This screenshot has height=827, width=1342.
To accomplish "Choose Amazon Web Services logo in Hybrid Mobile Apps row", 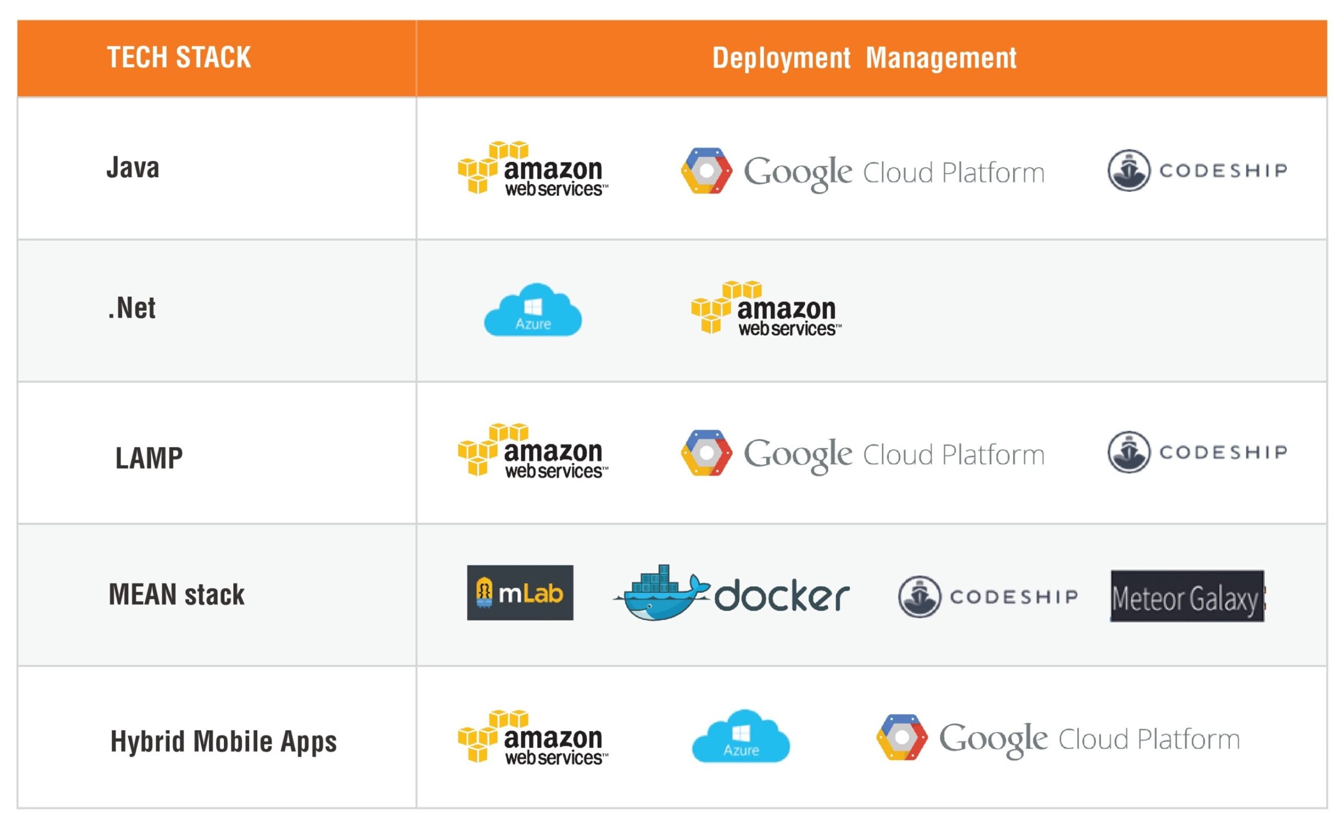I will pos(533,737).
